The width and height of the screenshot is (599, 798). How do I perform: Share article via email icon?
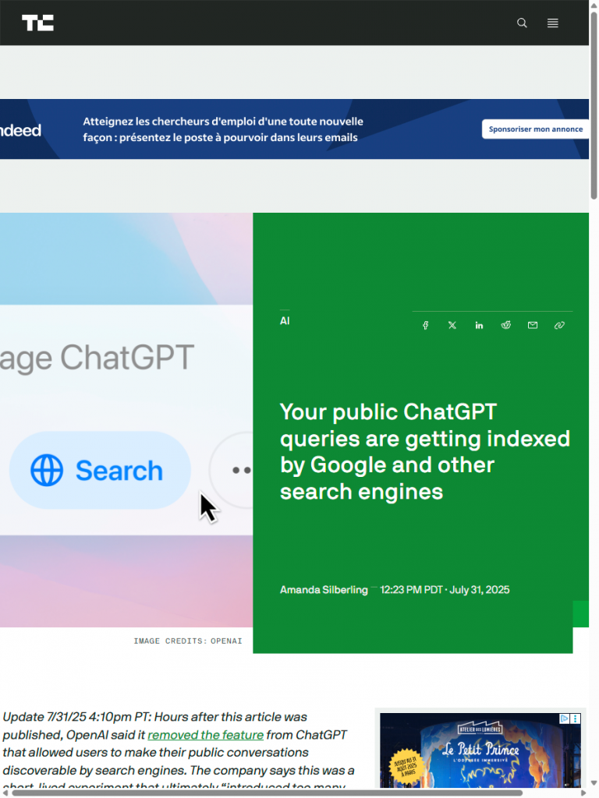533,325
